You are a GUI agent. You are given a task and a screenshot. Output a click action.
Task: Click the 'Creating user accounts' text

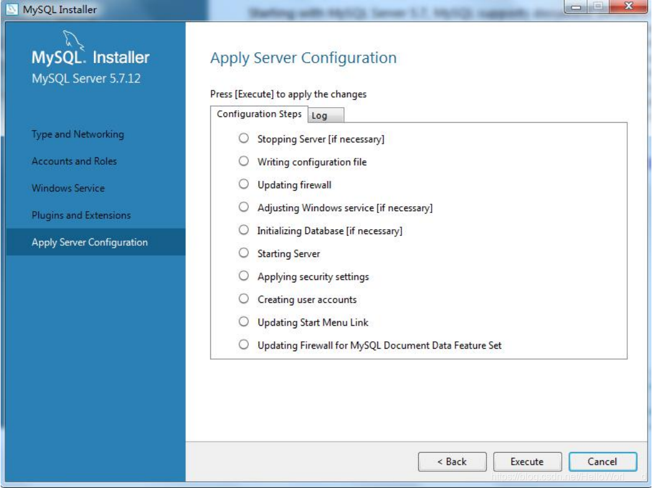point(307,299)
